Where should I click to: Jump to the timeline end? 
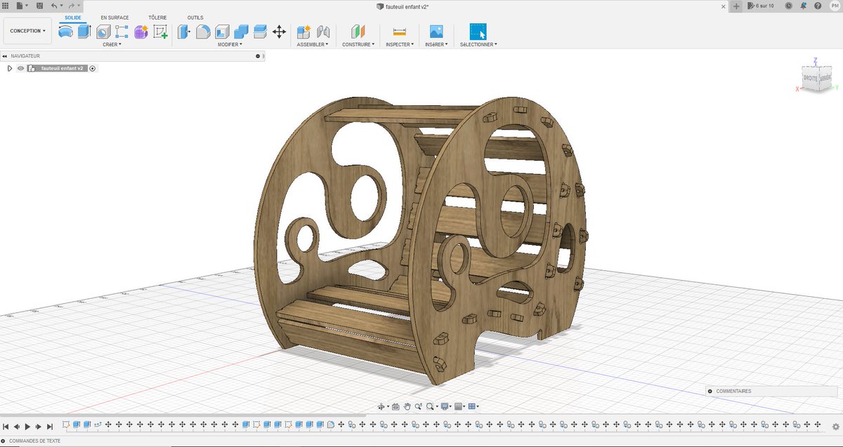click(49, 426)
